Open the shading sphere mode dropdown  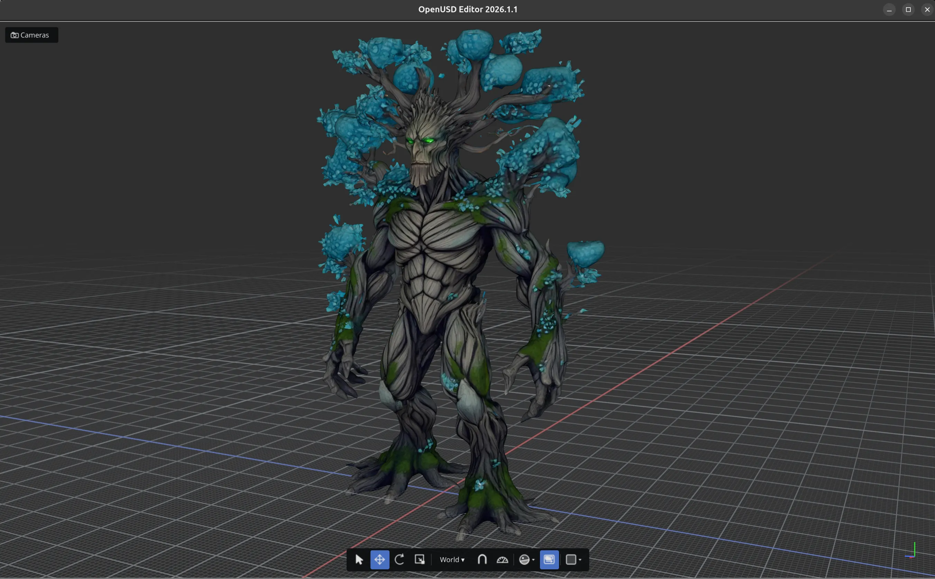pyautogui.click(x=526, y=560)
